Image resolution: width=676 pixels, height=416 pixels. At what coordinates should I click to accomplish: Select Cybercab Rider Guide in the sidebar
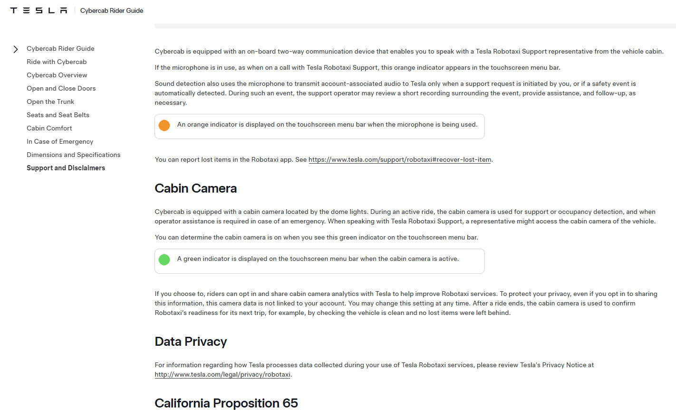pos(60,48)
